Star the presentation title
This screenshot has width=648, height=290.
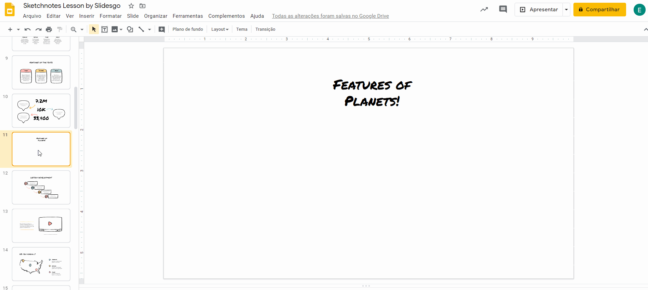coord(131,6)
